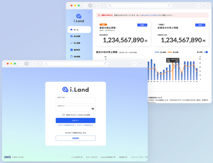
Task: Click the red alert icon in notice banner
Action: [99, 15]
